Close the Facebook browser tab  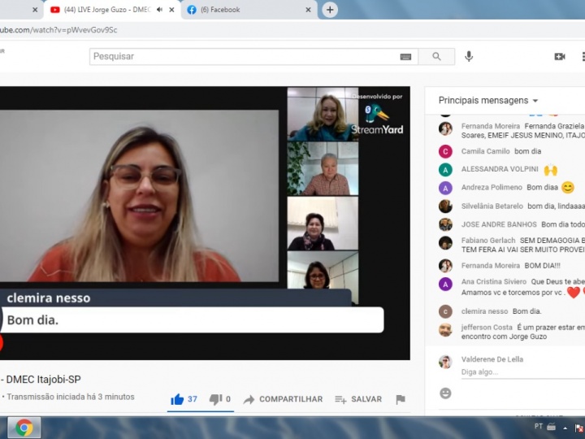(x=308, y=10)
